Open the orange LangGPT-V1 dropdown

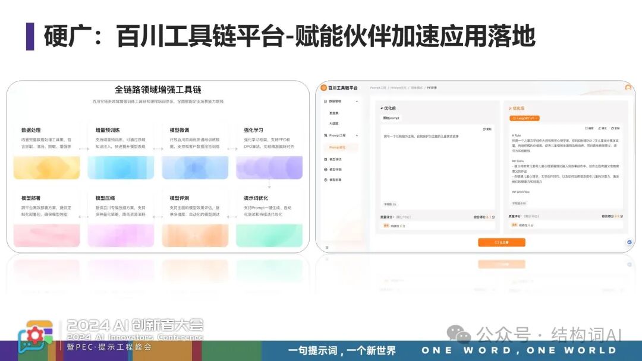[x=524, y=118]
